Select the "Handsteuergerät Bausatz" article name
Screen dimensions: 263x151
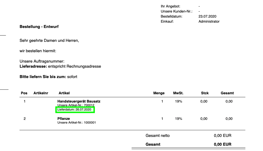click(x=79, y=101)
